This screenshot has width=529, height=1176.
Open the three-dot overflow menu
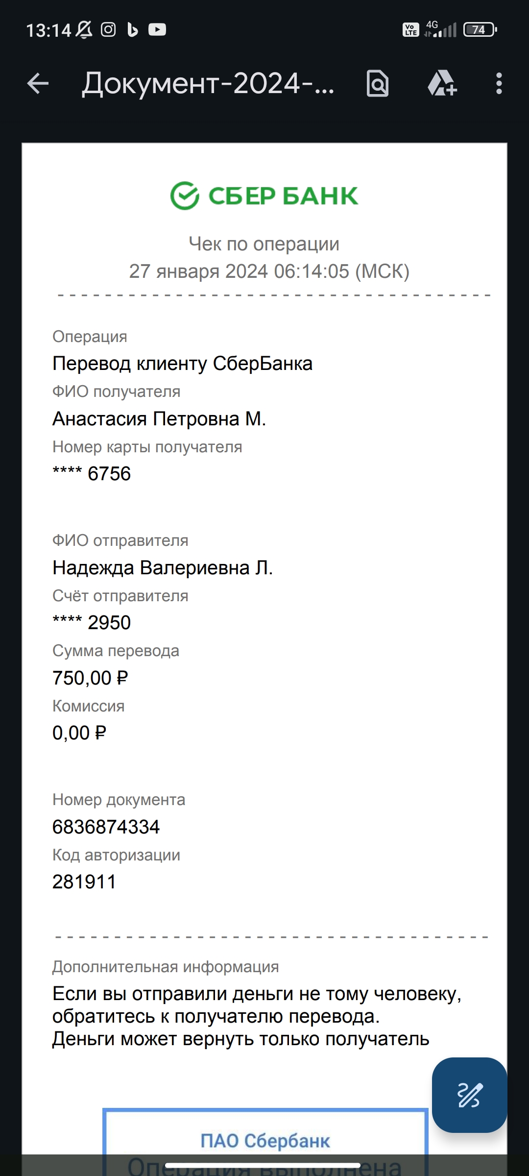coord(499,83)
